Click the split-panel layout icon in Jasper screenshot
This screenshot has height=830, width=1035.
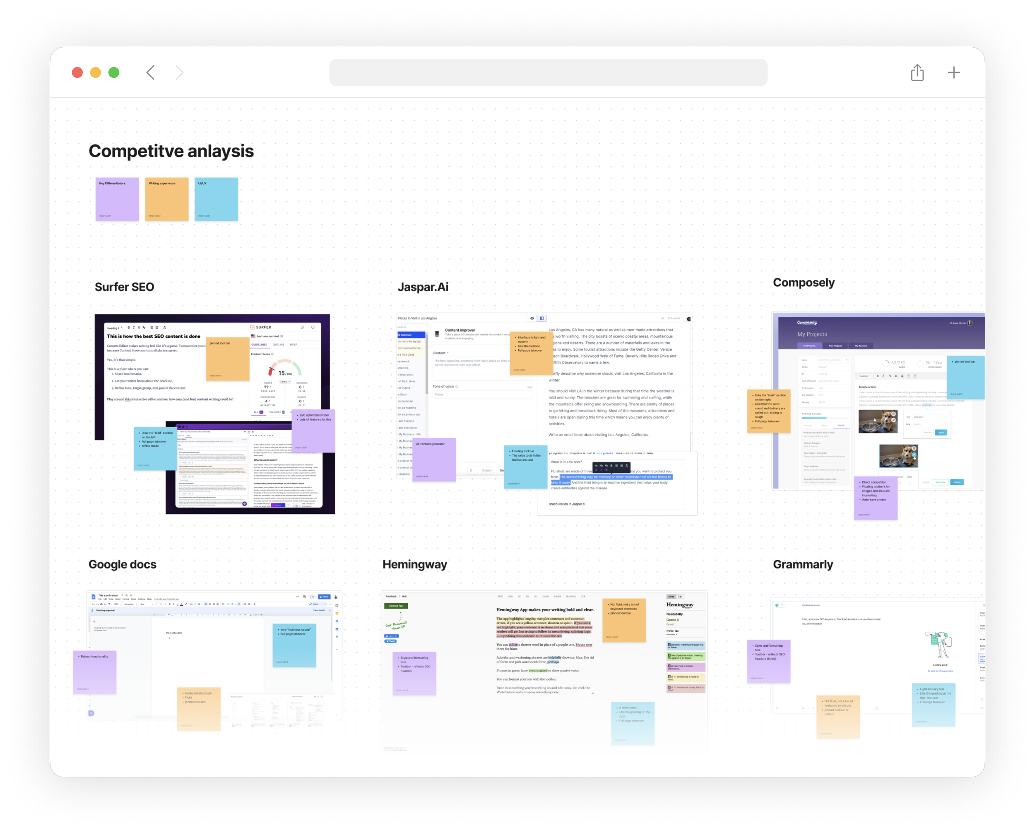(542, 318)
